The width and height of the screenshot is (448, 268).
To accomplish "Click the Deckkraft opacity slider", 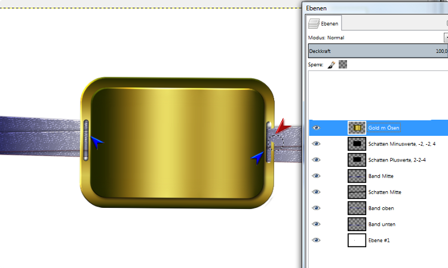I will (x=376, y=51).
